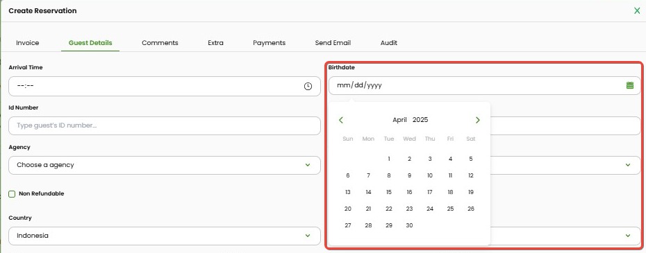This screenshot has height=253, width=646.
Task: Select the Guest Details tab
Action: (90, 43)
